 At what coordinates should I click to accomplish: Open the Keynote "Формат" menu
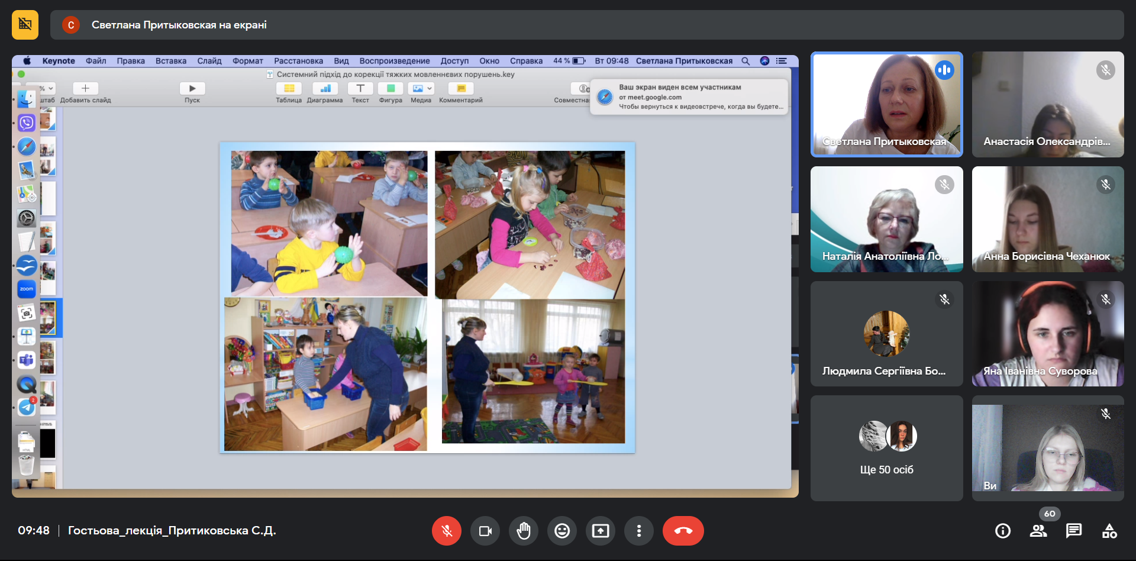(247, 61)
